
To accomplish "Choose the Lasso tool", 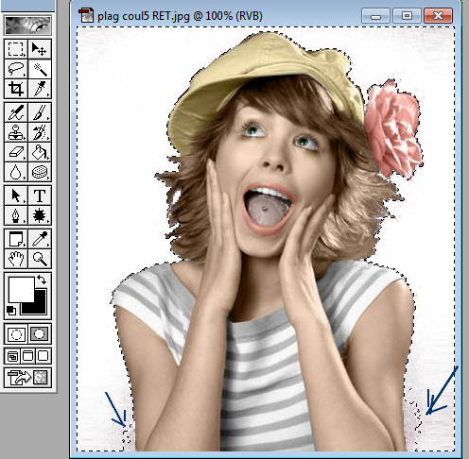I will tap(16, 69).
